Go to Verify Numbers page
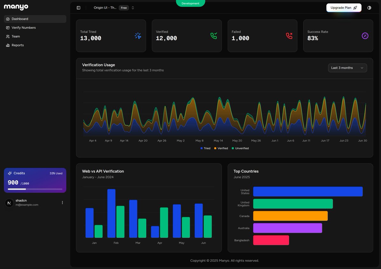Screen dimensions: 381x269 [35, 28]
